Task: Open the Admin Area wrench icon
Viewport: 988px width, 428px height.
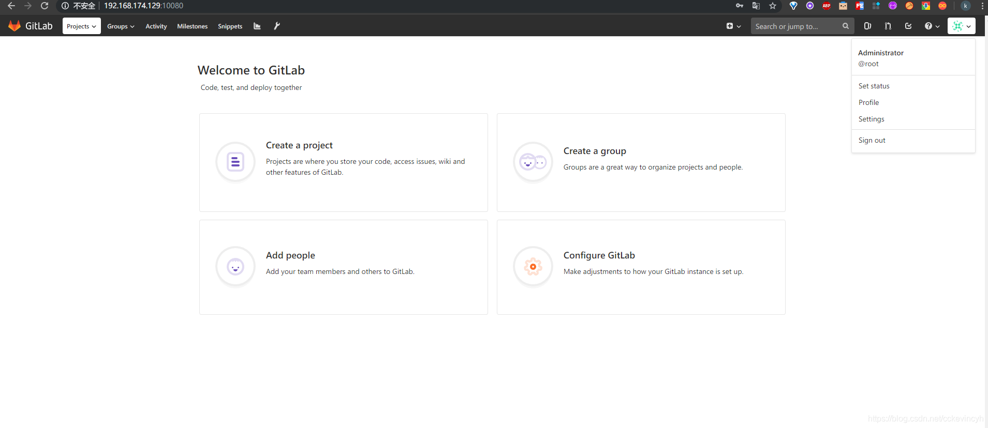Action: [x=277, y=26]
